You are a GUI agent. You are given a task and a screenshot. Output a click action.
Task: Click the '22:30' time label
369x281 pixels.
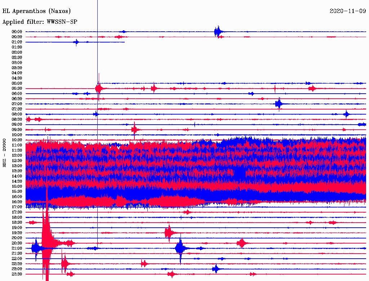[x=17, y=264]
